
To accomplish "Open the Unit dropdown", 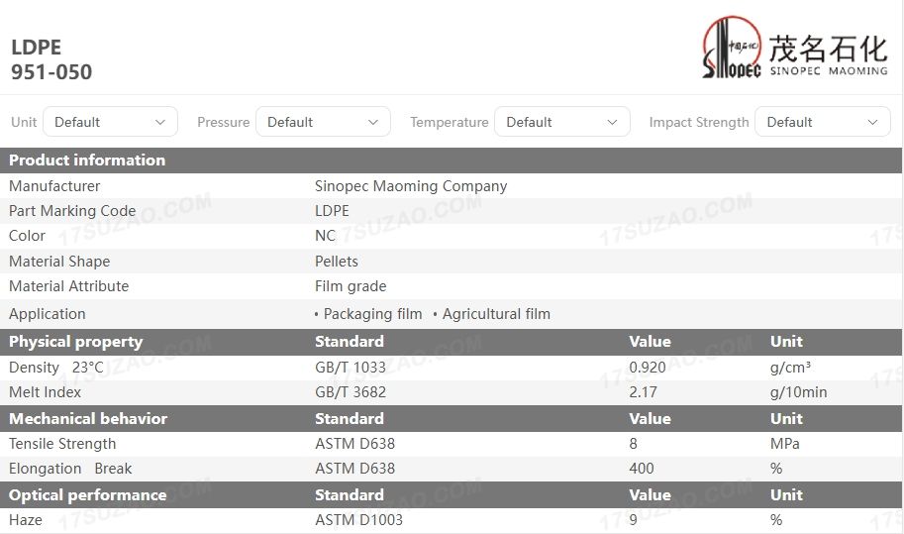I will (x=109, y=122).
